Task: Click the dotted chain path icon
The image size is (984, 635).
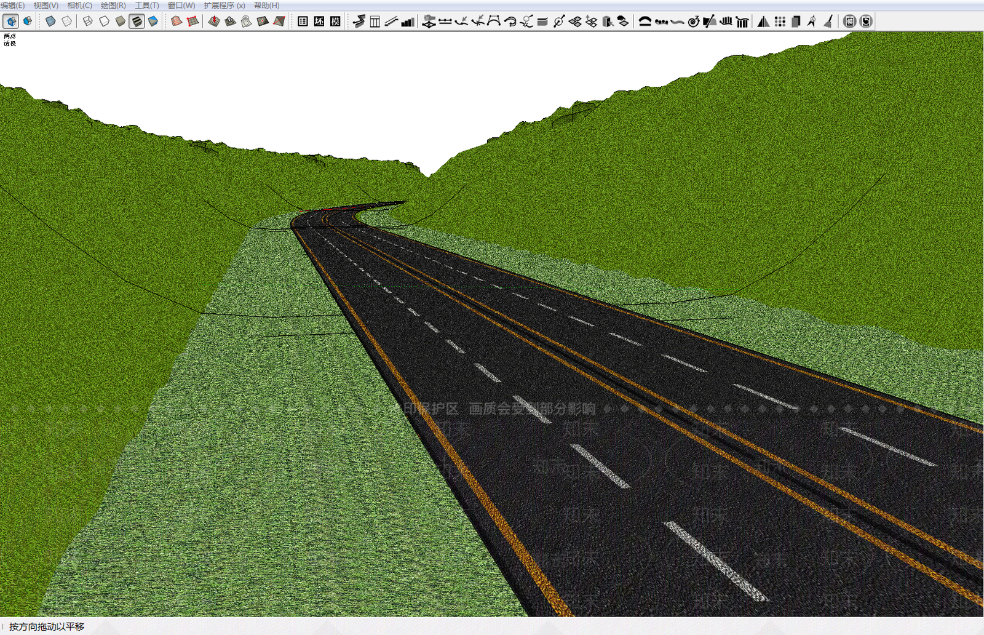Action: pyautogui.click(x=661, y=22)
